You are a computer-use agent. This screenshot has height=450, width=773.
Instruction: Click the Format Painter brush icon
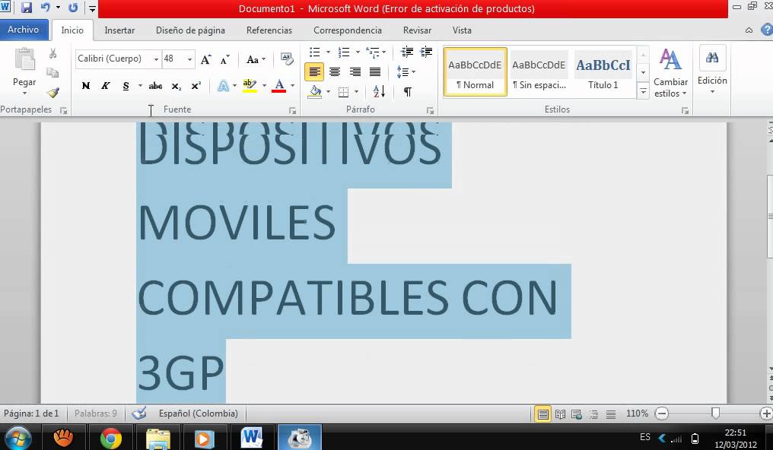52,93
